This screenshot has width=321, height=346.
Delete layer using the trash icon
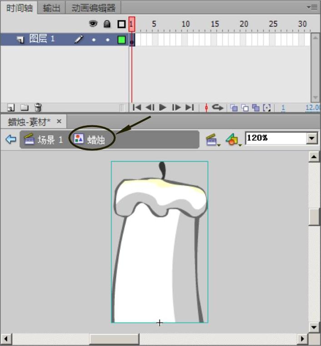click(38, 108)
